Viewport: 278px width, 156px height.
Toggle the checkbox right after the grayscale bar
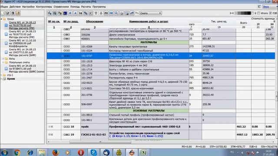tap(252, 13)
